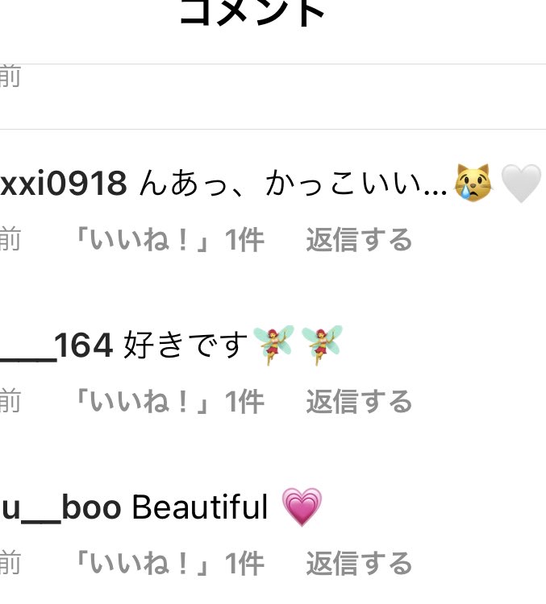Select the んあっ、かっこいい comment text

(x=294, y=184)
